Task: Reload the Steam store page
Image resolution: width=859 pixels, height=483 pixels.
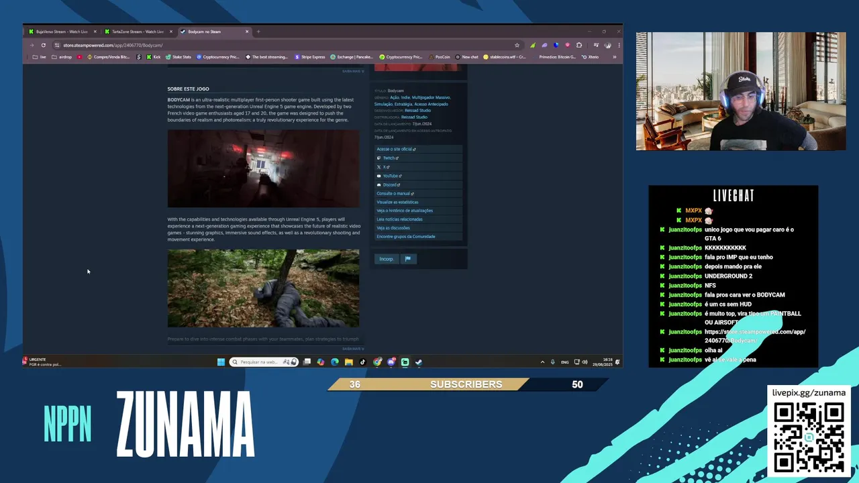Action: click(x=43, y=45)
